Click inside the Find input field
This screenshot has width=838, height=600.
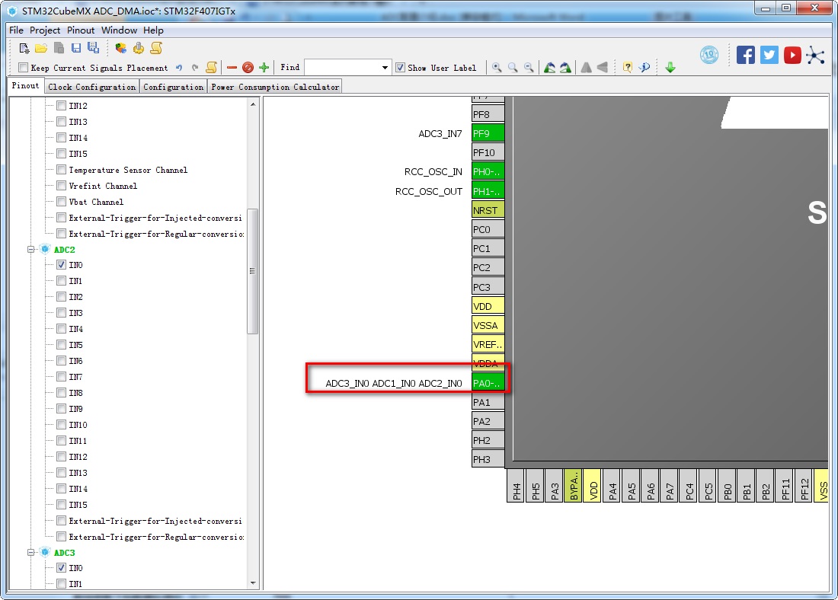click(x=343, y=68)
